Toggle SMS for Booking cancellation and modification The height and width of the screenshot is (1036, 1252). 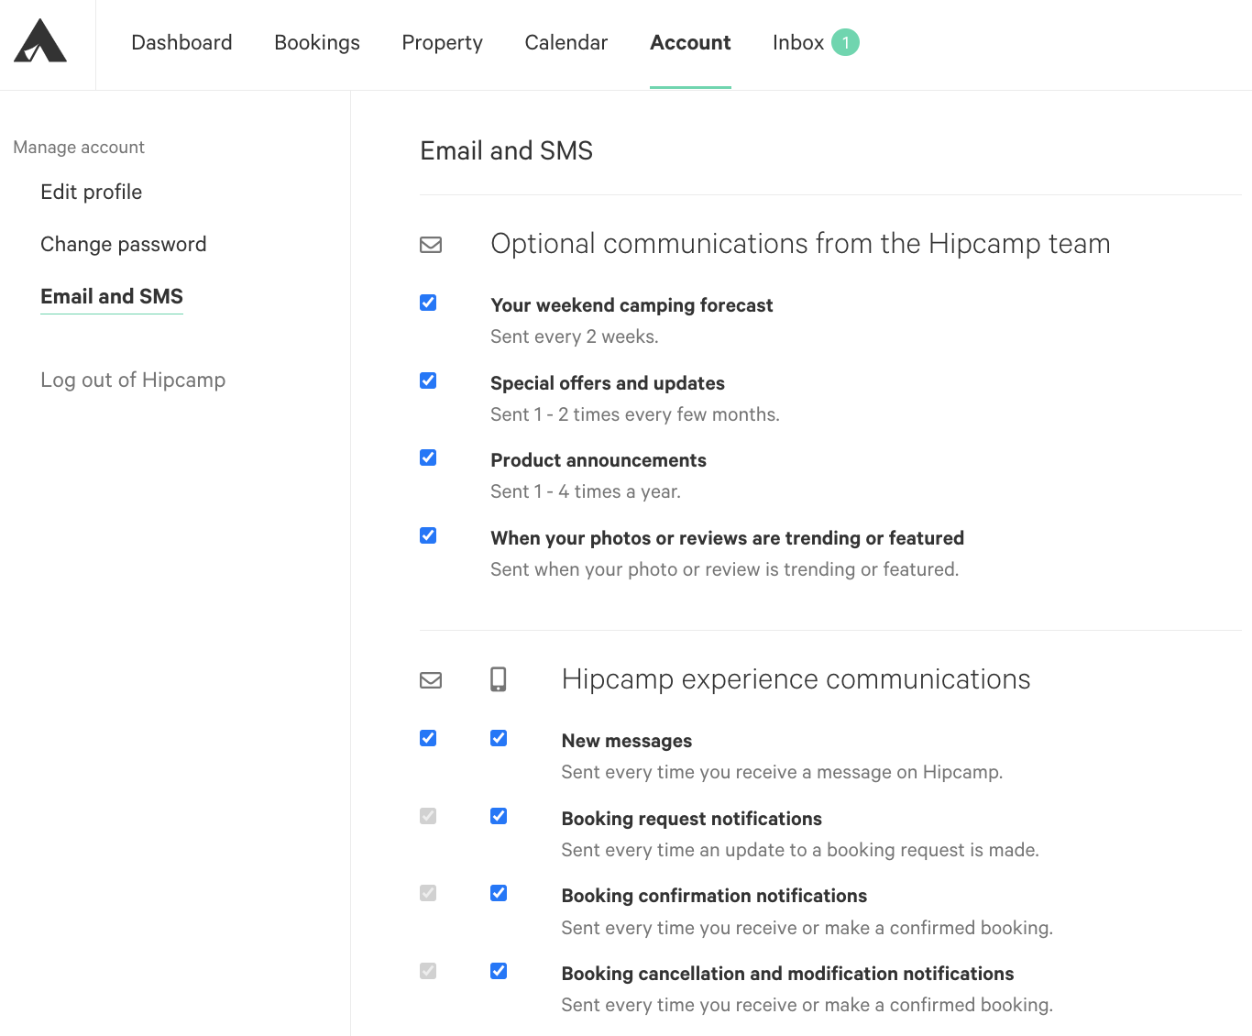click(x=499, y=971)
